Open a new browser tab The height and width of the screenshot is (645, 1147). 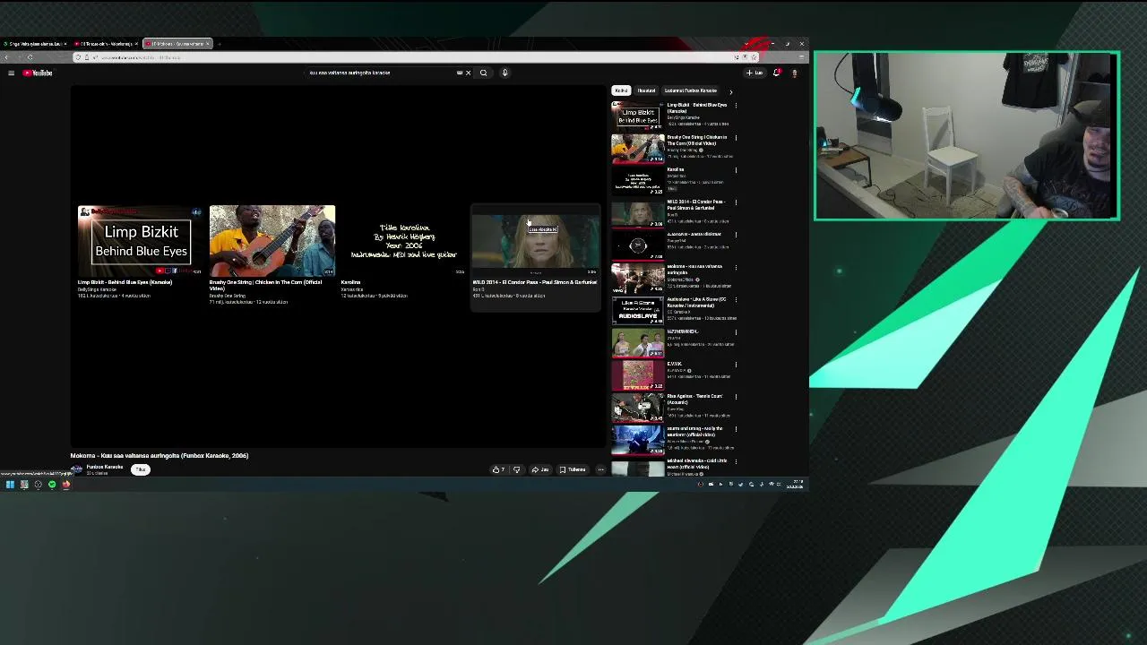point(220,44)
